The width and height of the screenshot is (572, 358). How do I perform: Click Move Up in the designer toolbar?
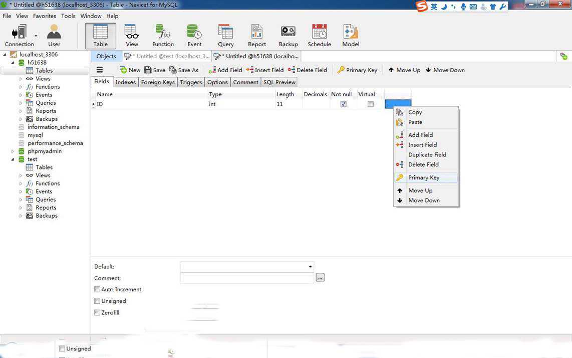[x=404, y=70]
